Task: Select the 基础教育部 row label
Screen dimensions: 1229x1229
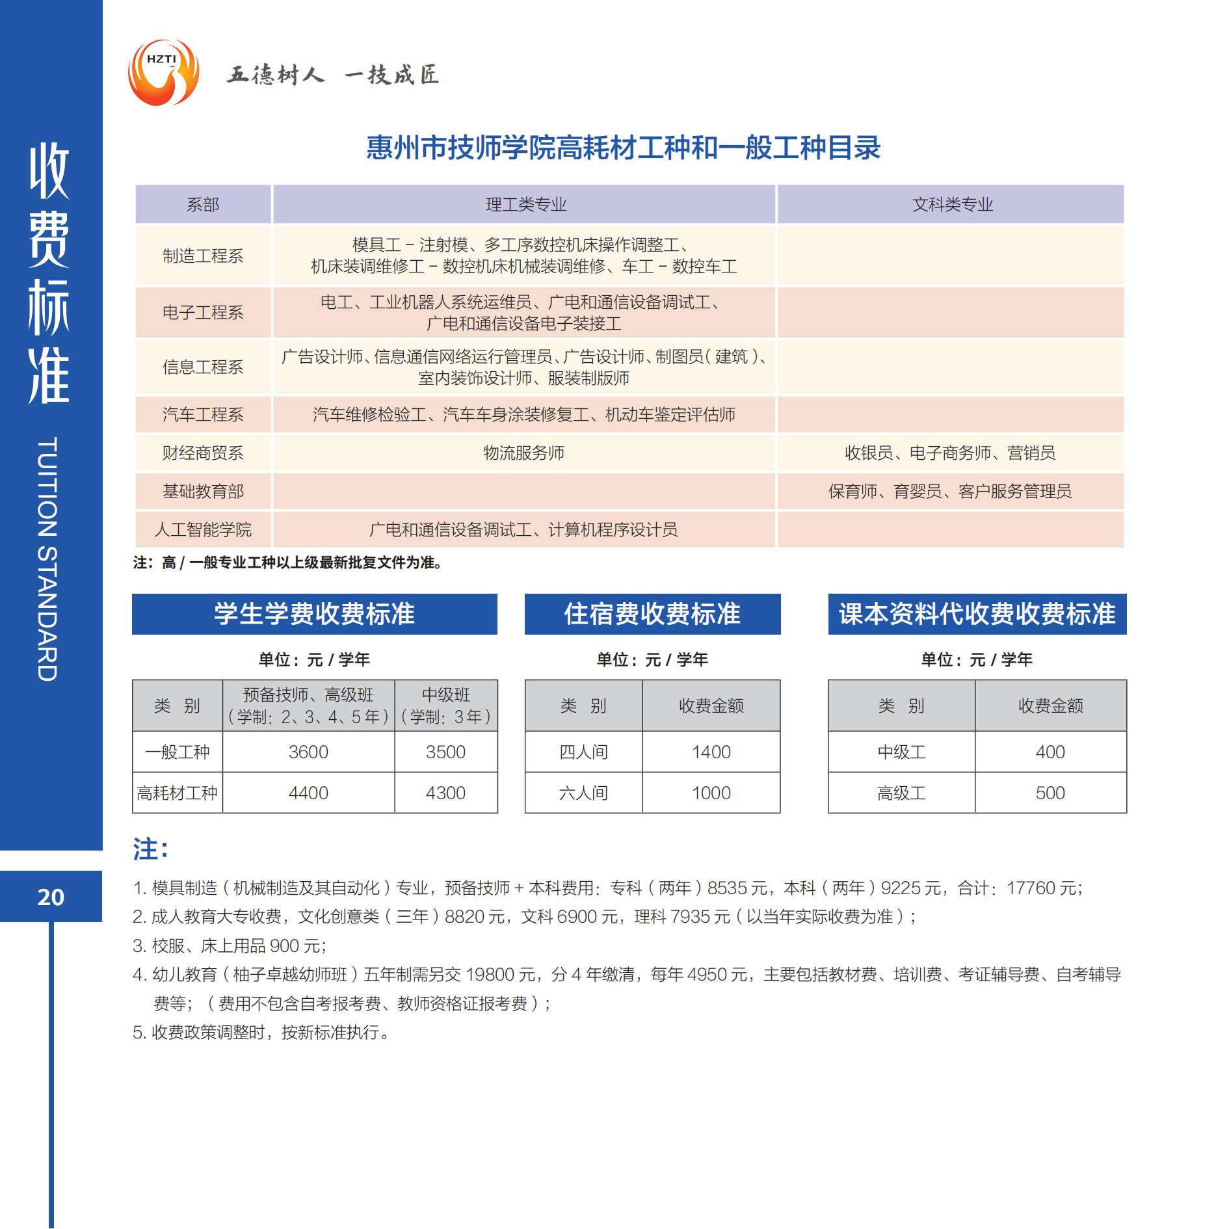Action: pos(203,492)
